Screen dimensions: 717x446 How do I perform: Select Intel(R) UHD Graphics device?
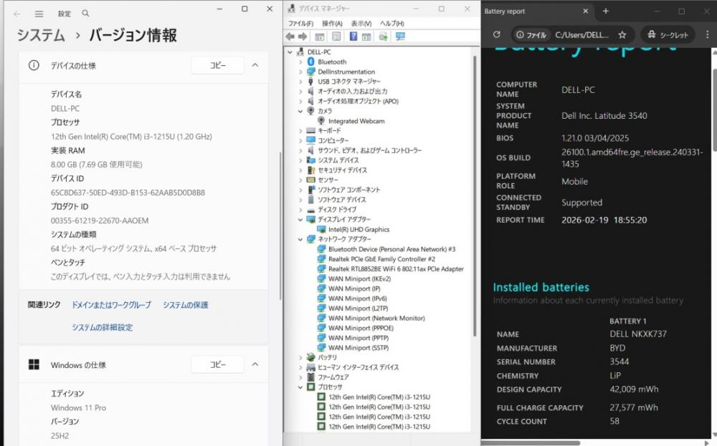pos(358,229)
